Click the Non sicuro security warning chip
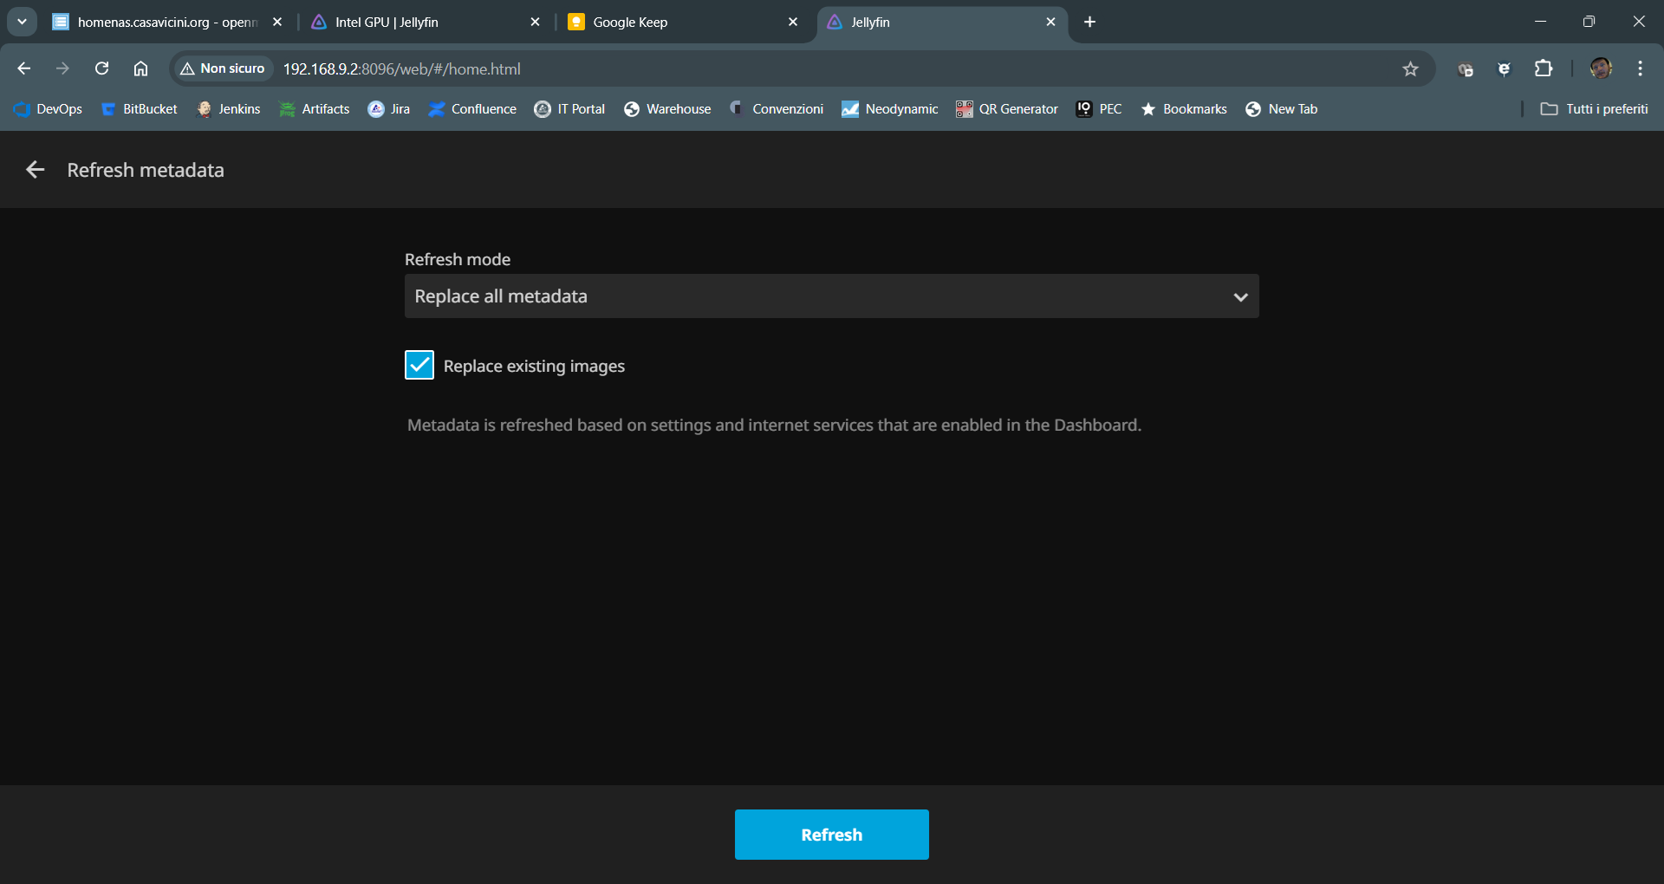 point(223,68)
